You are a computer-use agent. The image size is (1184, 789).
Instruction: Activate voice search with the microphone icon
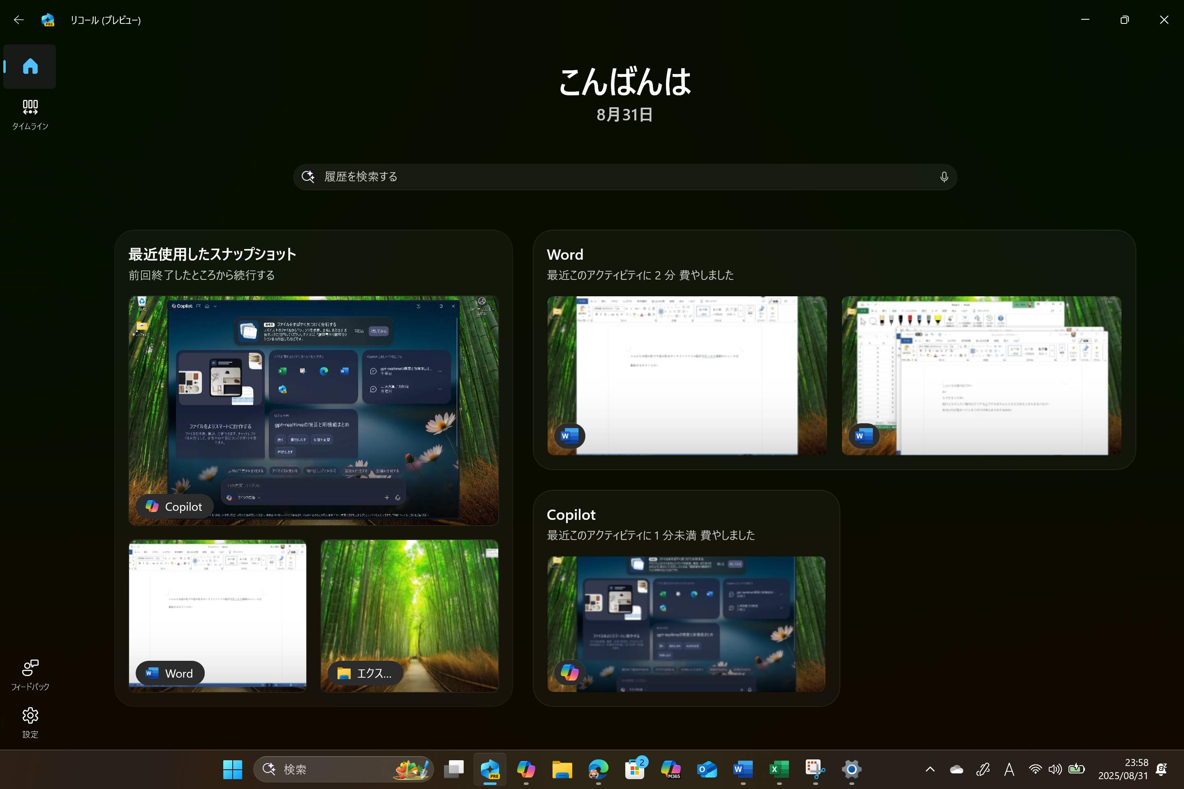944,177
